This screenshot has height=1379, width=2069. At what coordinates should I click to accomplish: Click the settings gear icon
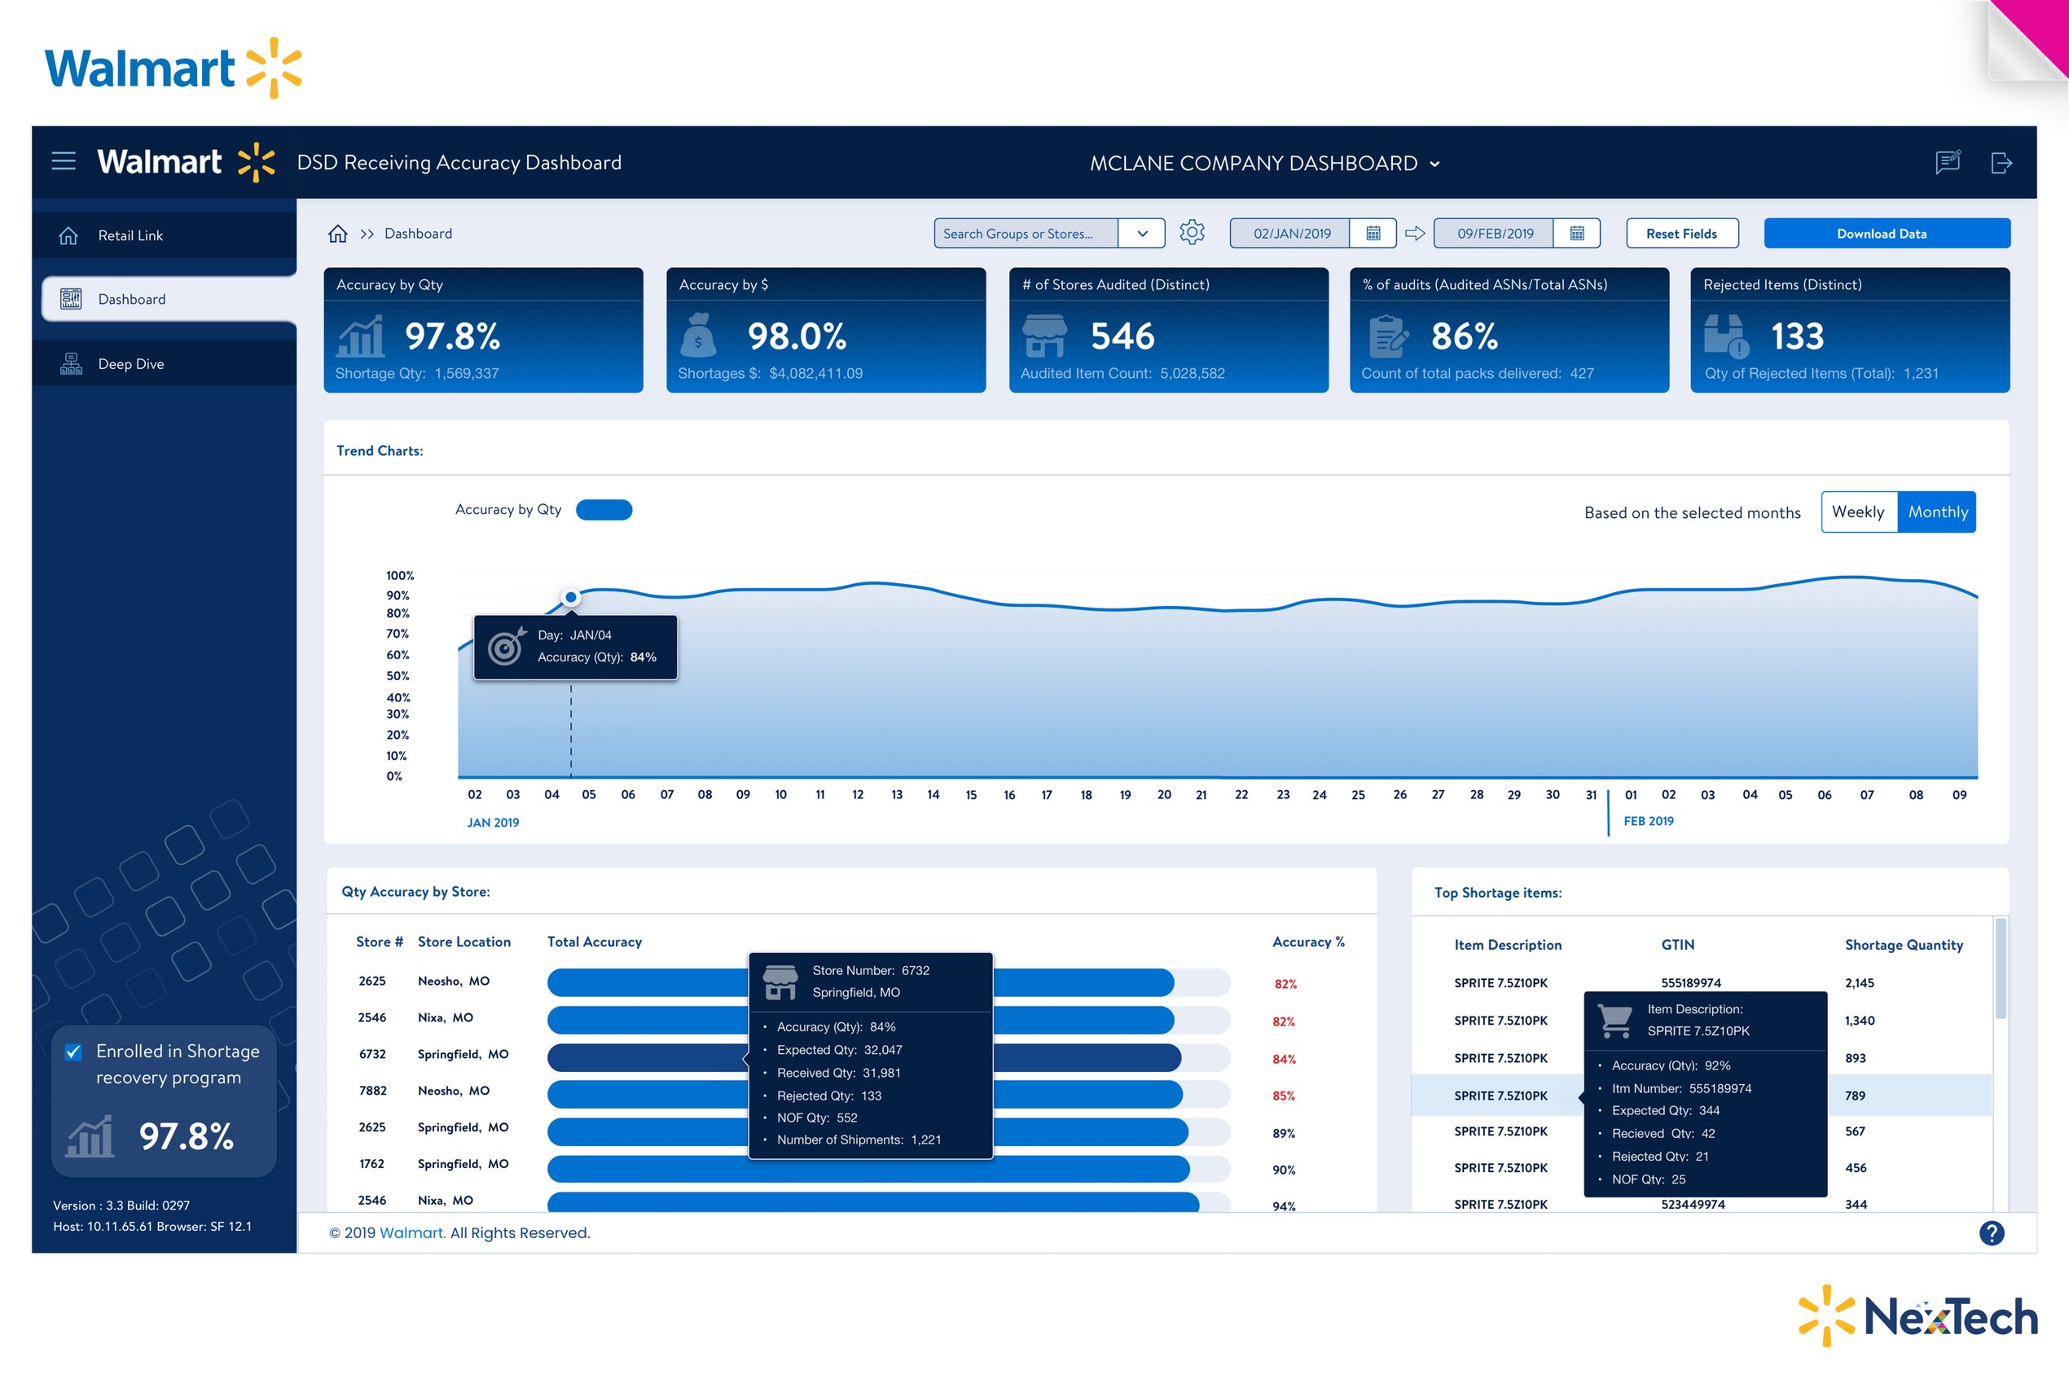(1192, 233)
